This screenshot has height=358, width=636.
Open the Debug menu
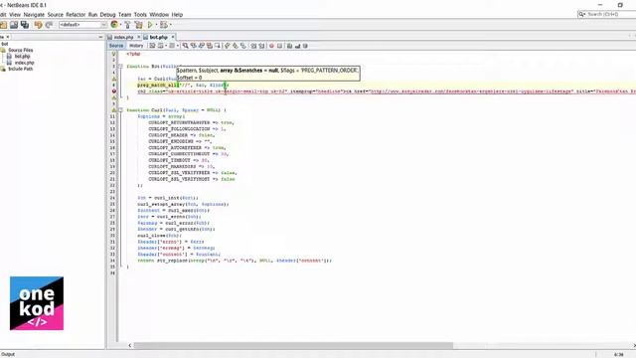pos(107,15)
